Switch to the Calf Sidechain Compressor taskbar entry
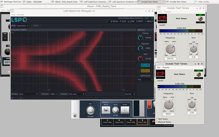The image size is (219, 137). coord(94,2)
